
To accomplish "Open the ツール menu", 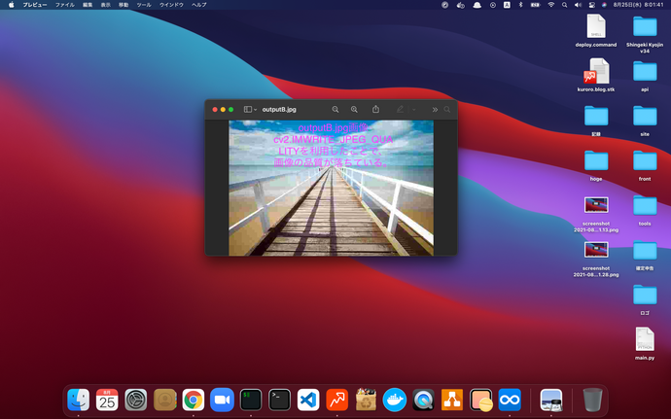I will 144,5.
